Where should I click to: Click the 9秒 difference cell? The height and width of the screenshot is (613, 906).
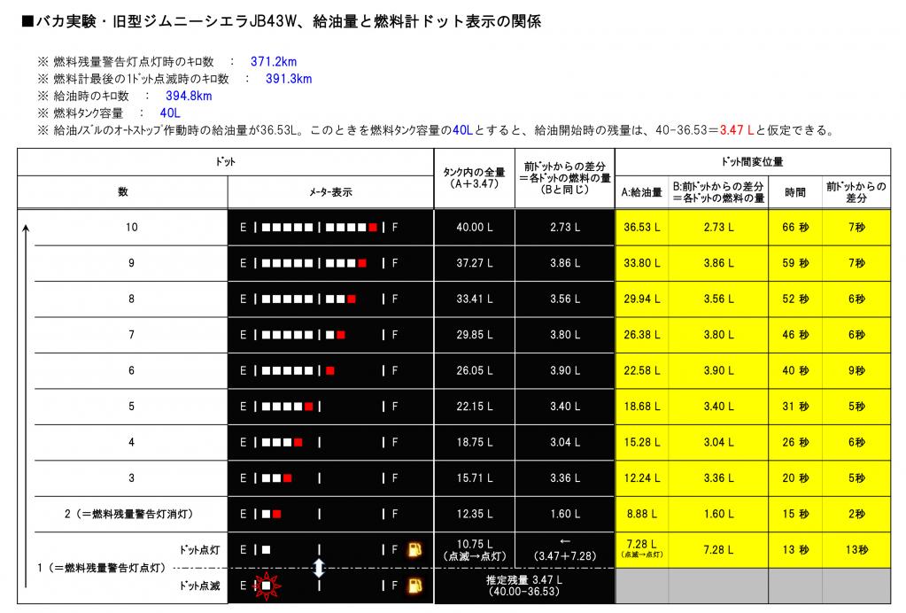[x=856, y=370]
